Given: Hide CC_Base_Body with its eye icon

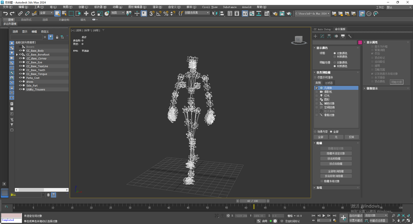Looking at the screenshot, I should [x=20, y=51].
